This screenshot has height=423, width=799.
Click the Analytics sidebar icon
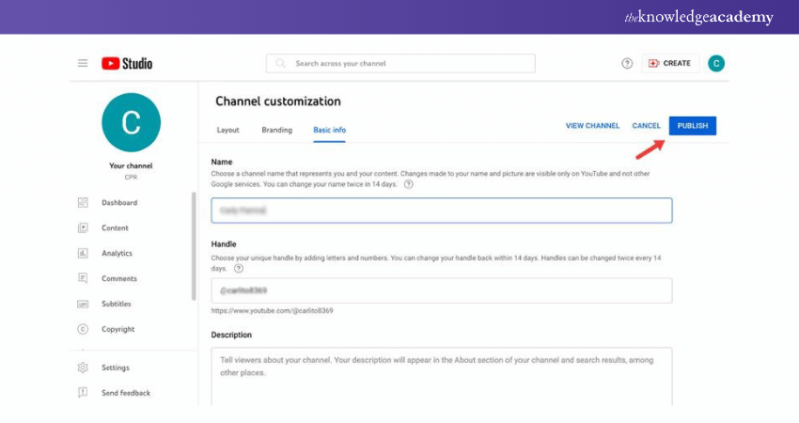point(83,253)
